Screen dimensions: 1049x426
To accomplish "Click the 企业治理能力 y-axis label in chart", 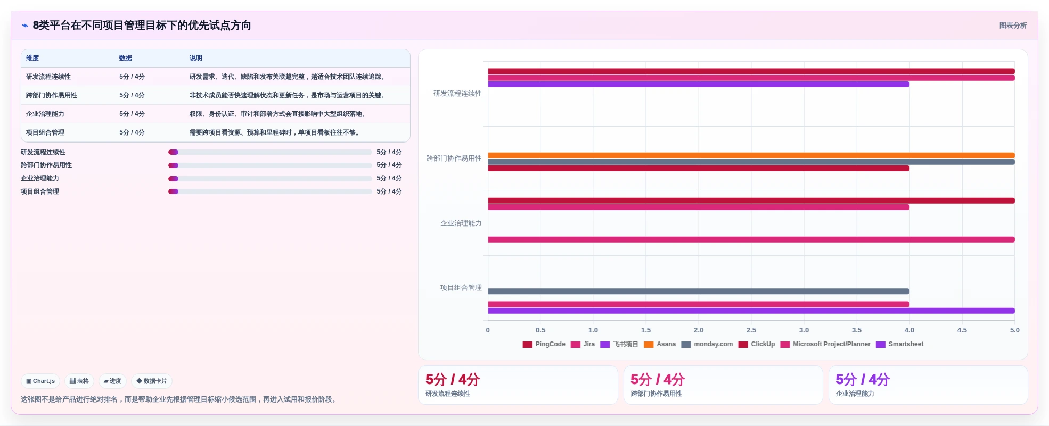I will (x=461, y=223).
